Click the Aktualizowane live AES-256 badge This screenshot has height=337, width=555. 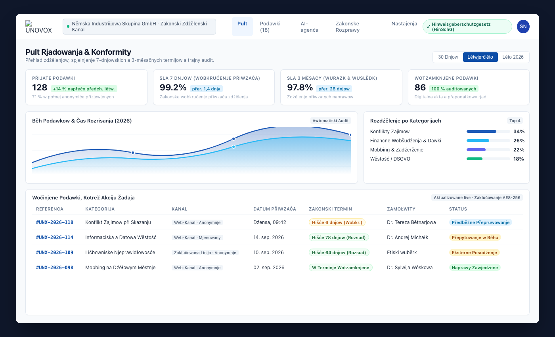(x=477, y=197)
